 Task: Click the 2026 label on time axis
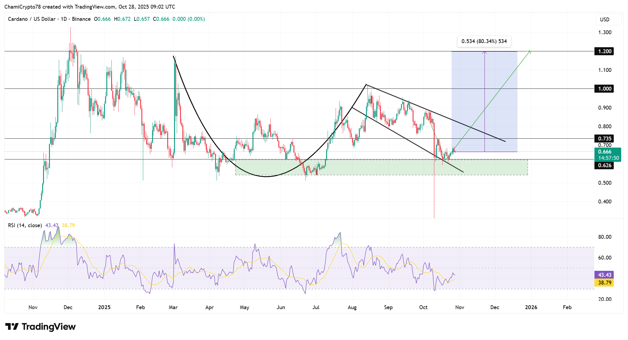531,307
